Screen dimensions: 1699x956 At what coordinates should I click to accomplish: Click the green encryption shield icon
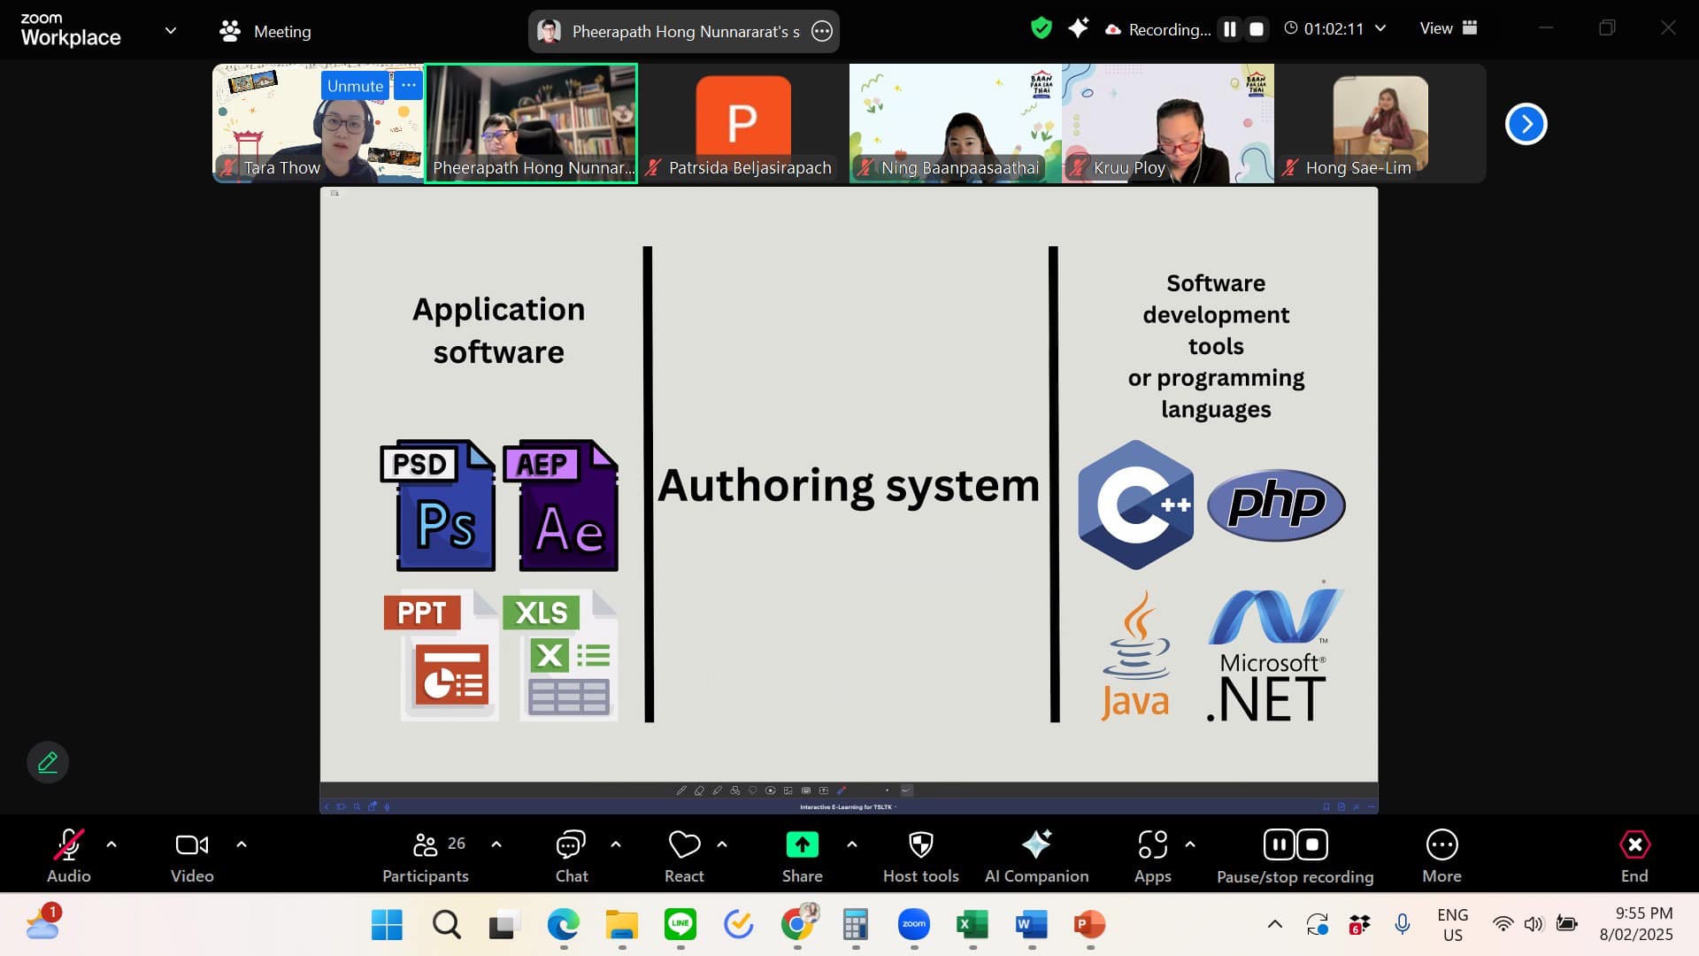point(1042,28)
